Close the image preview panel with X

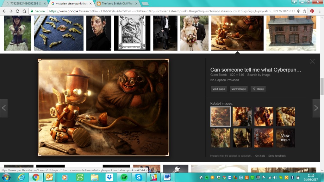click(312, 61)
